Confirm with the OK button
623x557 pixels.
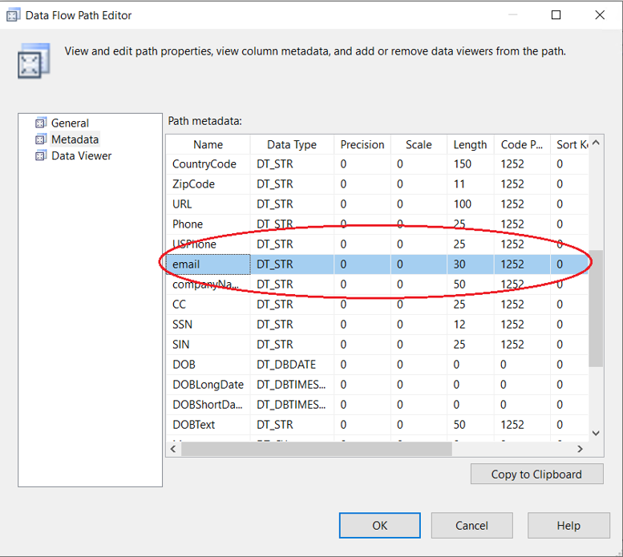pos(380,526)
